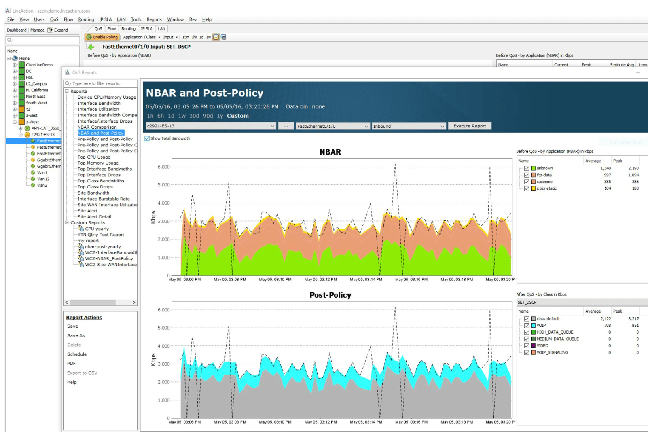Click the Schedule report action
Image resolution: width=648 pixels, height=432 pixels.
click(x=77, y=354)
